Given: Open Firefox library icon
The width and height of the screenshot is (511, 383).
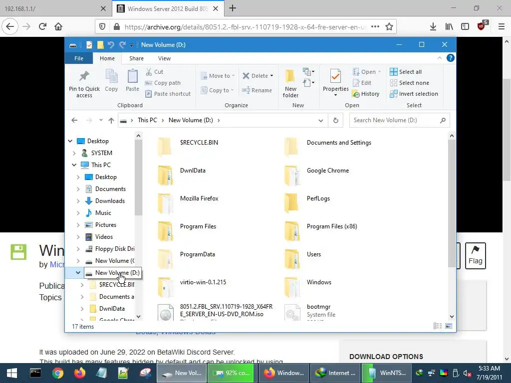Looking at the screenshot, I should coord(449,27).
